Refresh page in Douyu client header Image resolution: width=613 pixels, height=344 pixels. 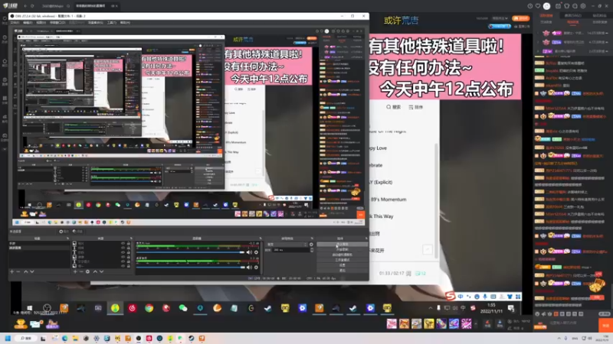click(x=32, y=6)
